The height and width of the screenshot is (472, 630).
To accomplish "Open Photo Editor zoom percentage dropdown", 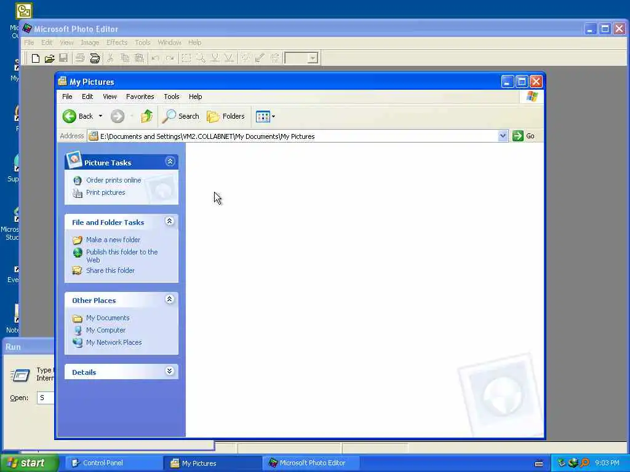I will coord(313,58).
